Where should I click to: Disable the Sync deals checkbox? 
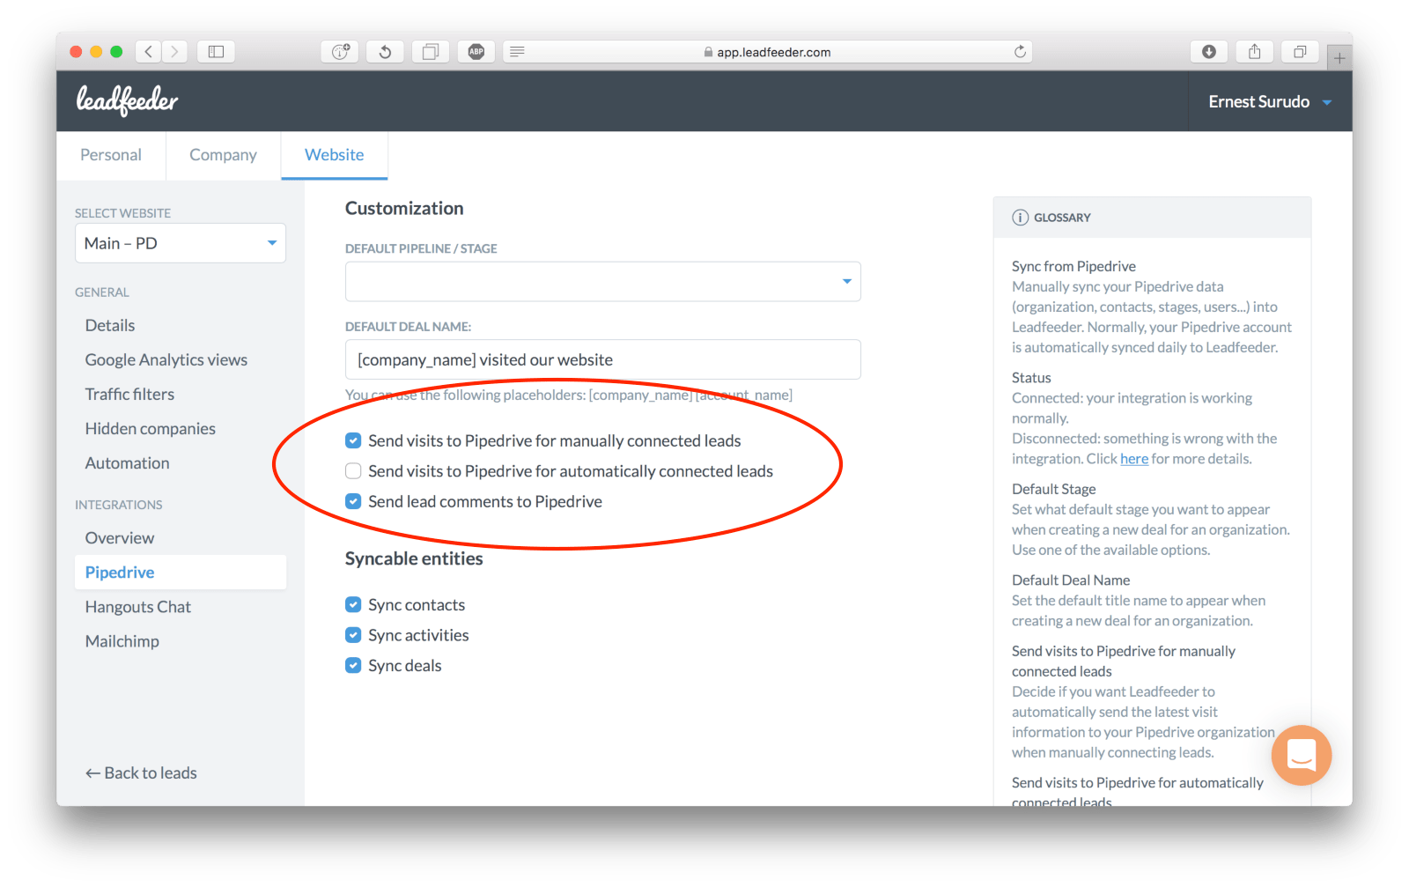pos(352,665)
